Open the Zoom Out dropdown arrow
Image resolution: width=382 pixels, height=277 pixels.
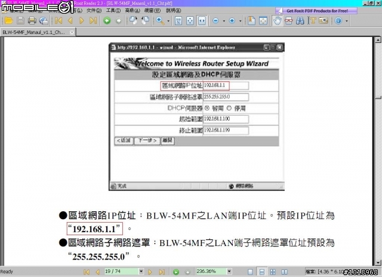click(224, 21)
